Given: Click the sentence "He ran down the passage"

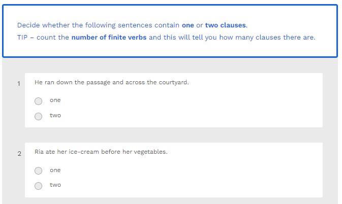Looking at the screenshot, I should [x=111, y=82].
